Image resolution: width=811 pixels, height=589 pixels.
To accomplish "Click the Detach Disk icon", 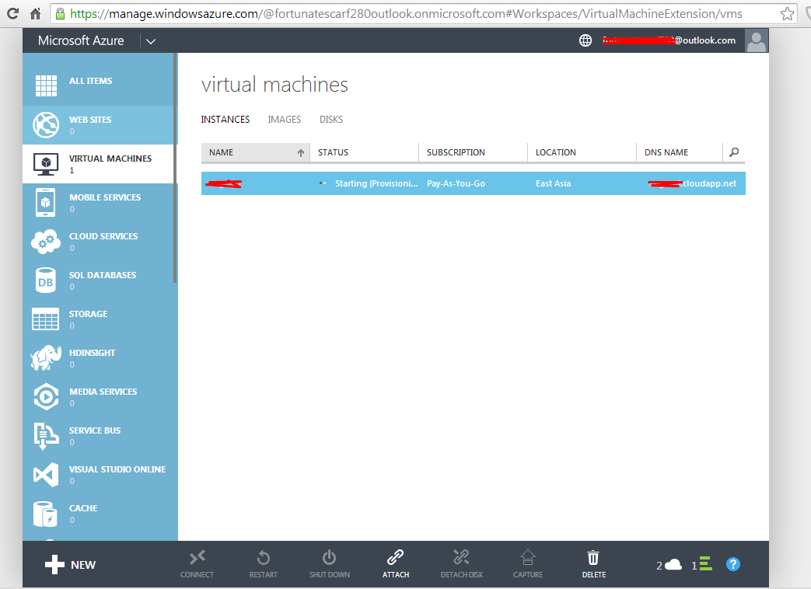I will pyautogui.click(x=461, y=557).
